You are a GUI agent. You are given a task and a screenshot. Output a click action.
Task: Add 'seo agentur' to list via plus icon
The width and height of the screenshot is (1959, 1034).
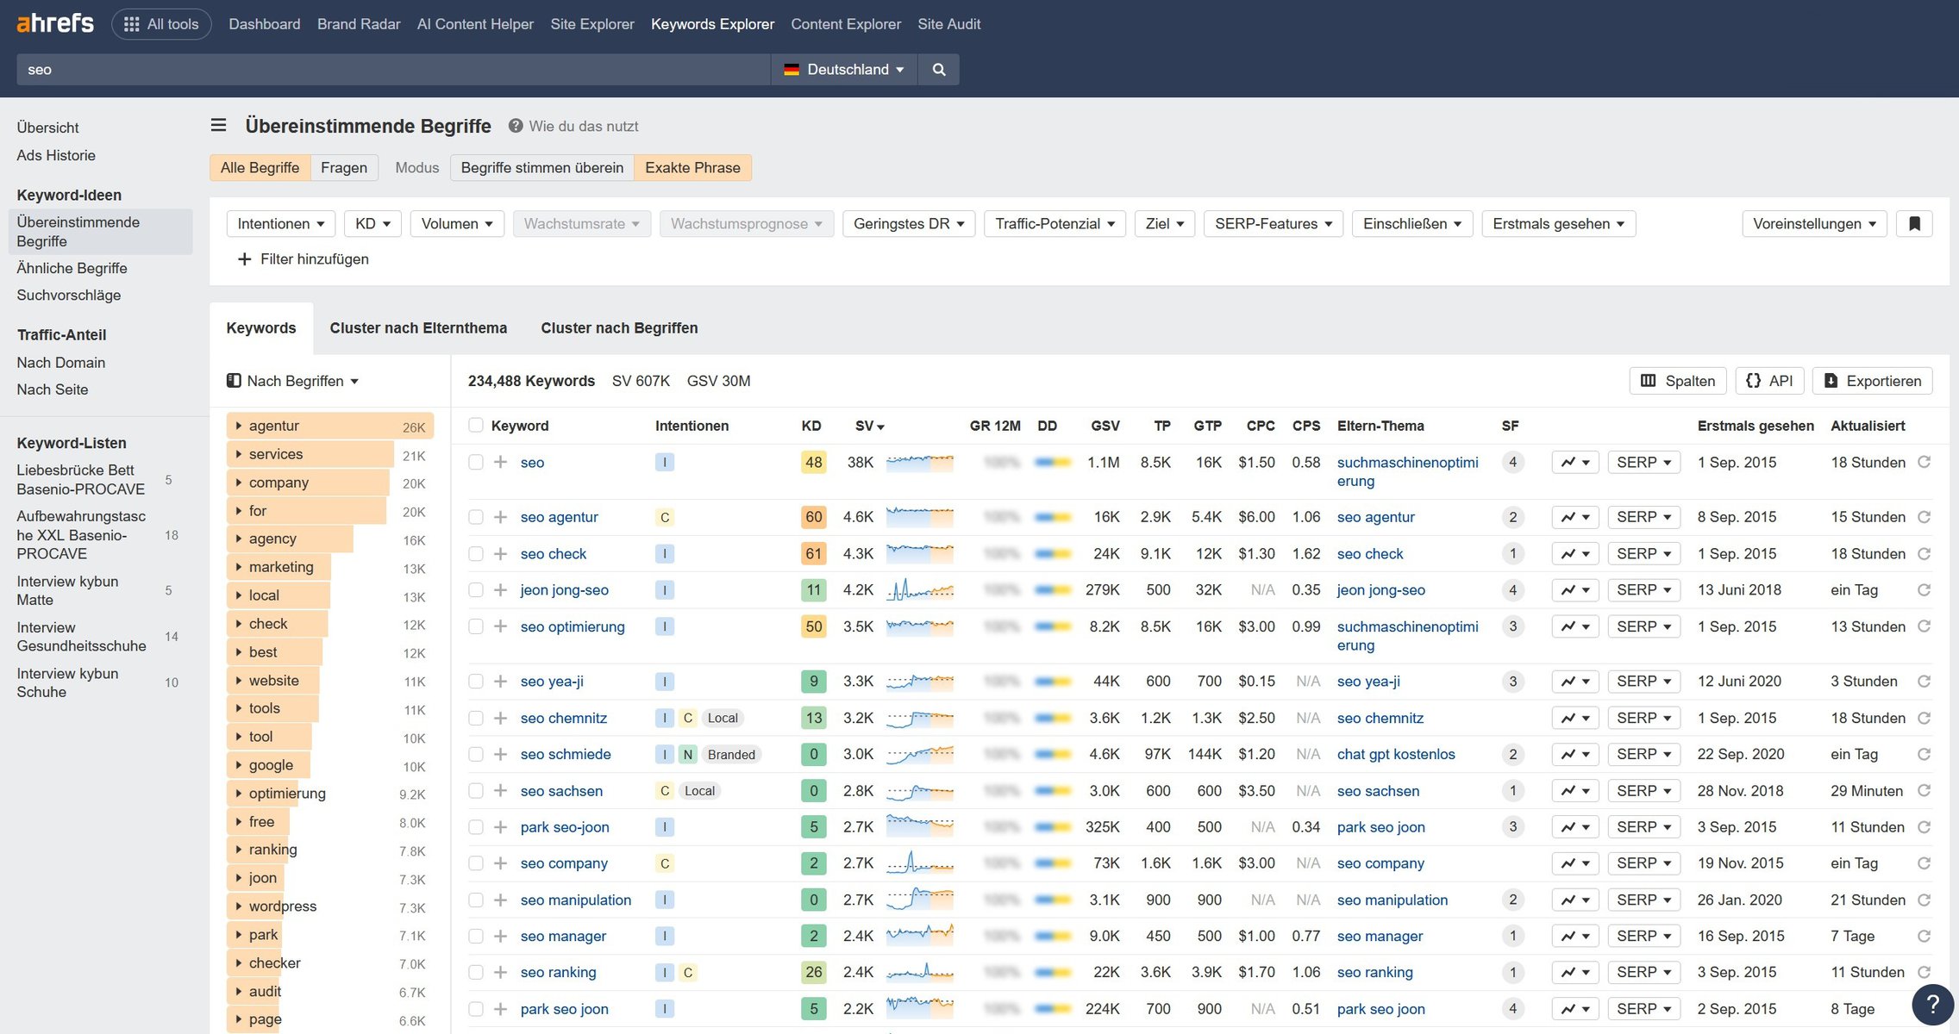coord(500,517)
